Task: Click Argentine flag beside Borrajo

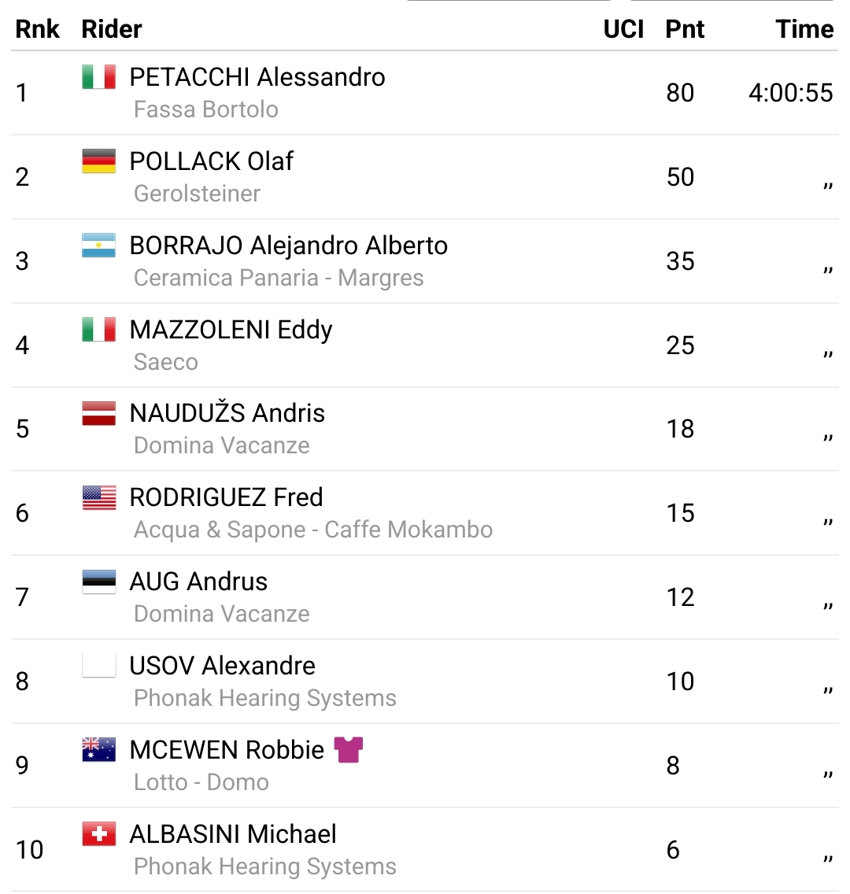Action: (99, 246)
